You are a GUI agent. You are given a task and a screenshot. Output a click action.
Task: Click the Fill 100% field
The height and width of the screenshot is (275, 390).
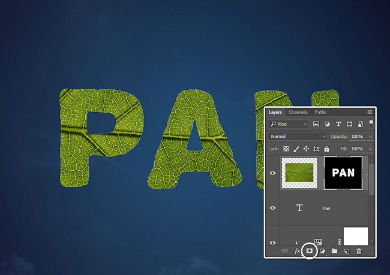tap(358, 149)
